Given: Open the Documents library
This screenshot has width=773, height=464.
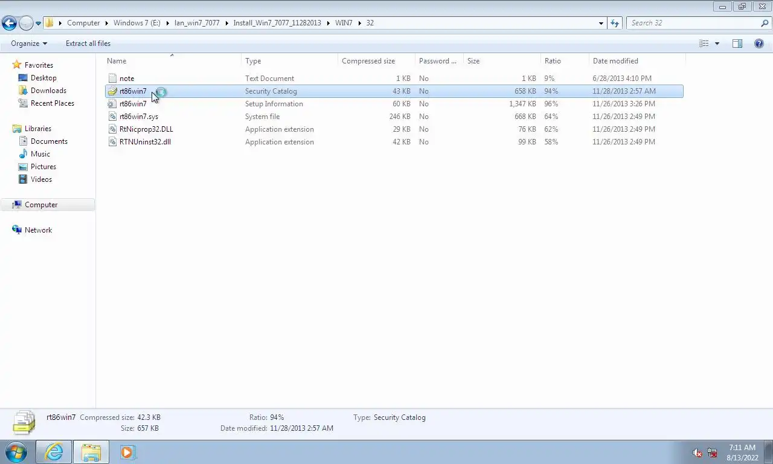Looking at the screenshot, I should 49,141.
